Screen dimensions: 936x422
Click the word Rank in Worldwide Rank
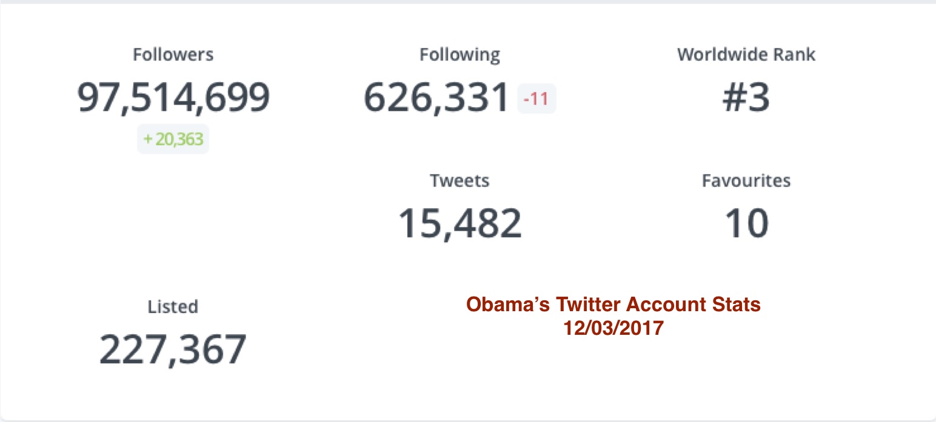point(793,55)
